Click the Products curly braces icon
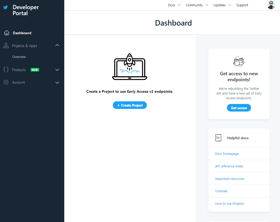280x222 pixels. pyautogui.click(x=6, y=69)
